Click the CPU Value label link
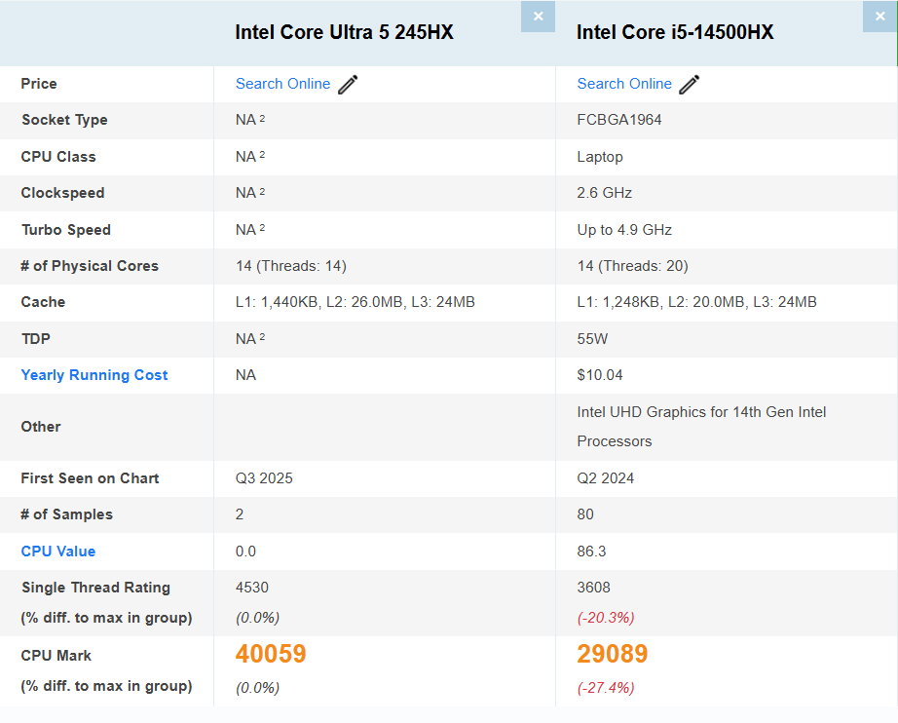The image size is (898, 723). (57, 551)
